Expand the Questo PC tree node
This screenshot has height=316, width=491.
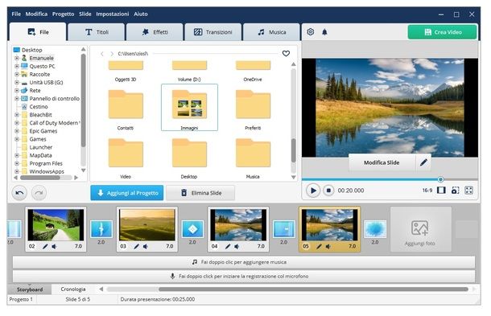(17, 66)
